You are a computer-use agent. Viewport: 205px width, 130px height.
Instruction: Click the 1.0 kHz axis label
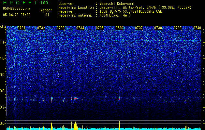3,58
